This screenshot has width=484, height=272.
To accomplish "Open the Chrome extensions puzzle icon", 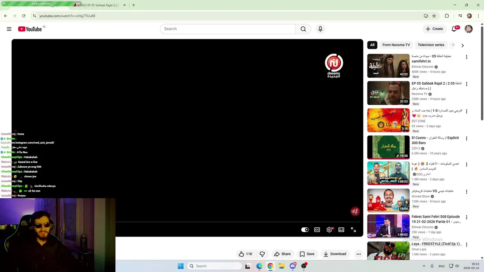I will point(447,16).
